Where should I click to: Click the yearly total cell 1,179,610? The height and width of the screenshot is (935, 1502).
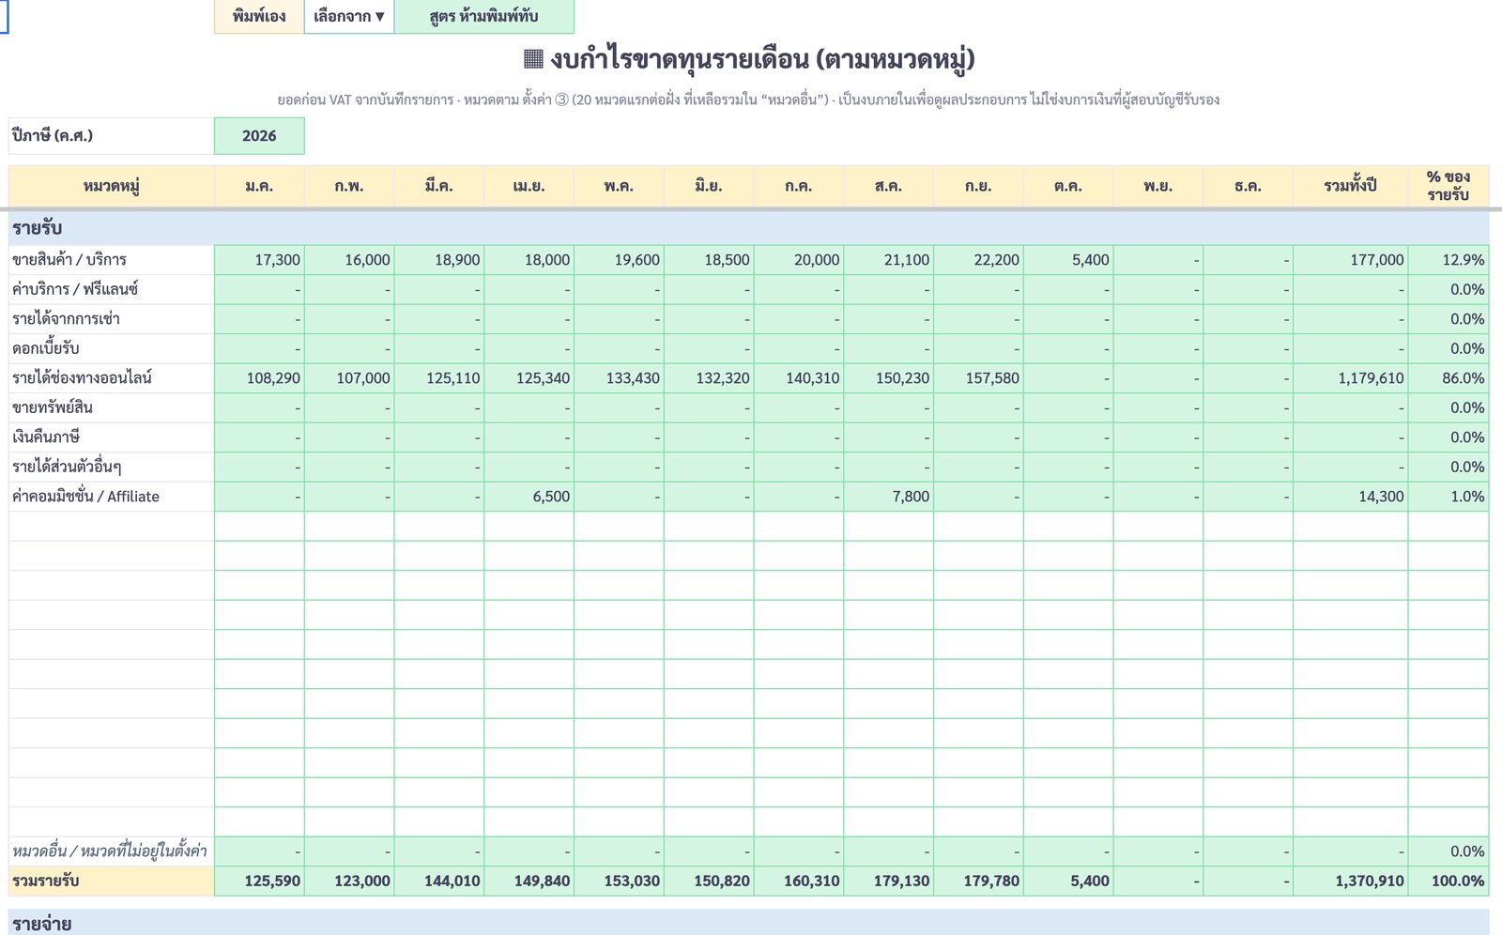coord(1350,378)
